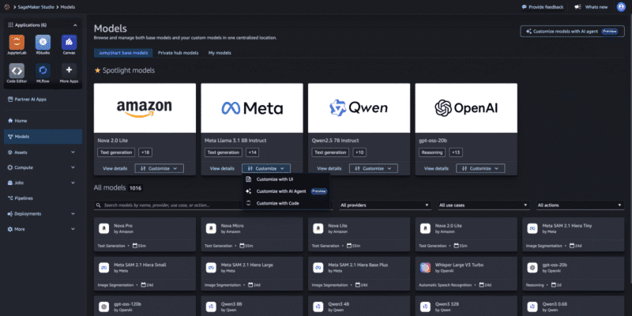
Task: Switch to My models tab
Action: tap(220, 53)
